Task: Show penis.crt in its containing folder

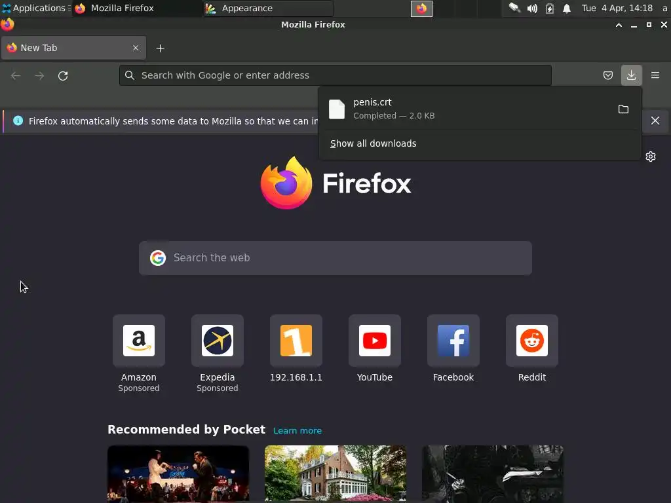Action: (624, 109)
